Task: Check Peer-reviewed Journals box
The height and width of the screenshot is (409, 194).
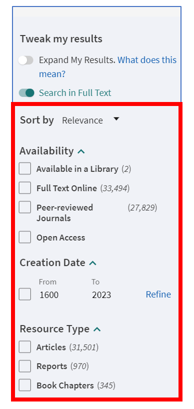Action: coord(25,207)
